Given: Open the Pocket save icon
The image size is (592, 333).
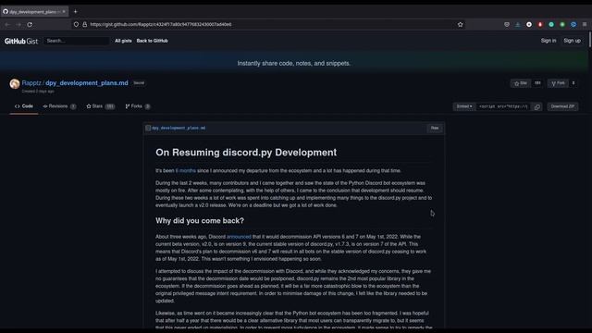Looking at the screenshot, I should [507, 25].
